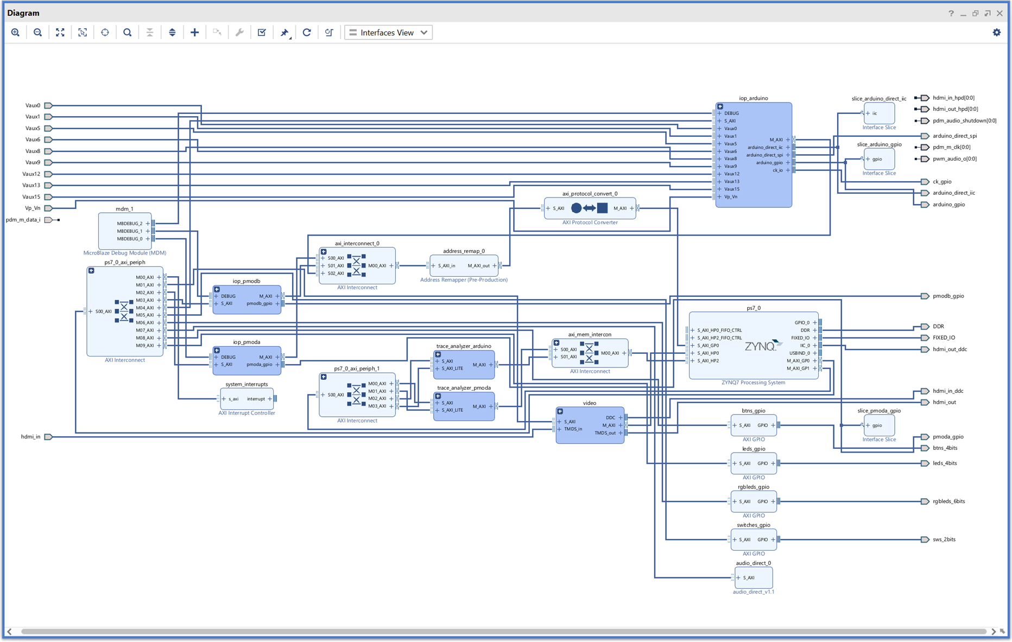Select the rgbleds_gpio block

[754, 501]
